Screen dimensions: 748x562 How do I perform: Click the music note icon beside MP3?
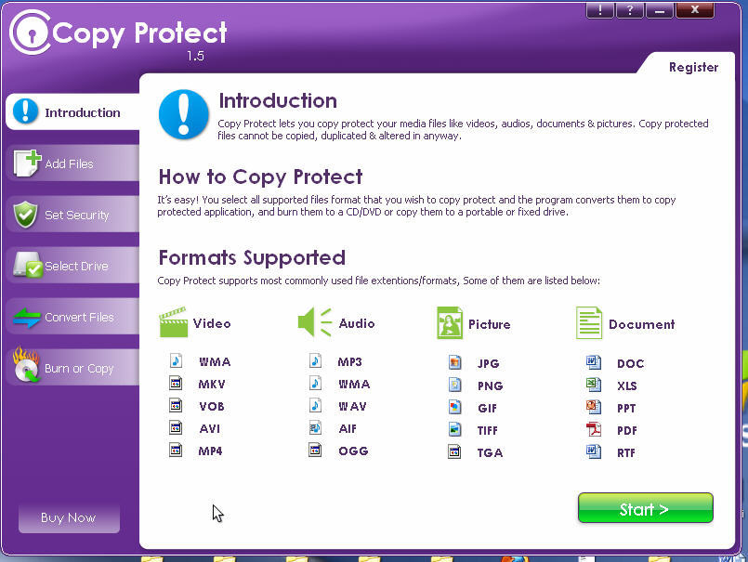click(x=315, y=360)
